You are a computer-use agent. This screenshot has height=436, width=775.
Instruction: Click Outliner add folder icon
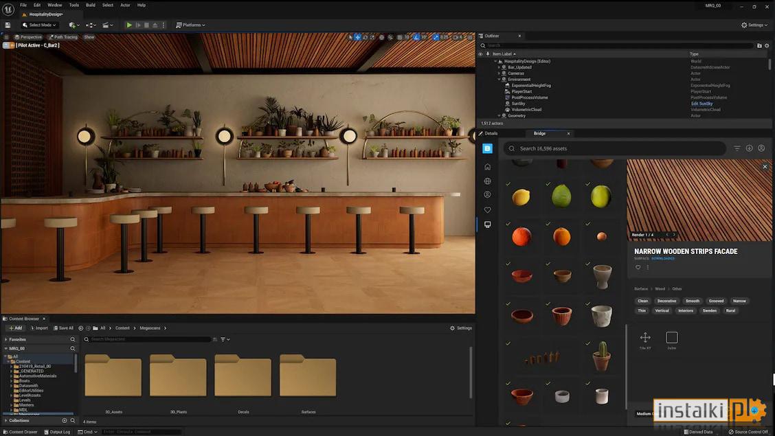tap(759, 45)
